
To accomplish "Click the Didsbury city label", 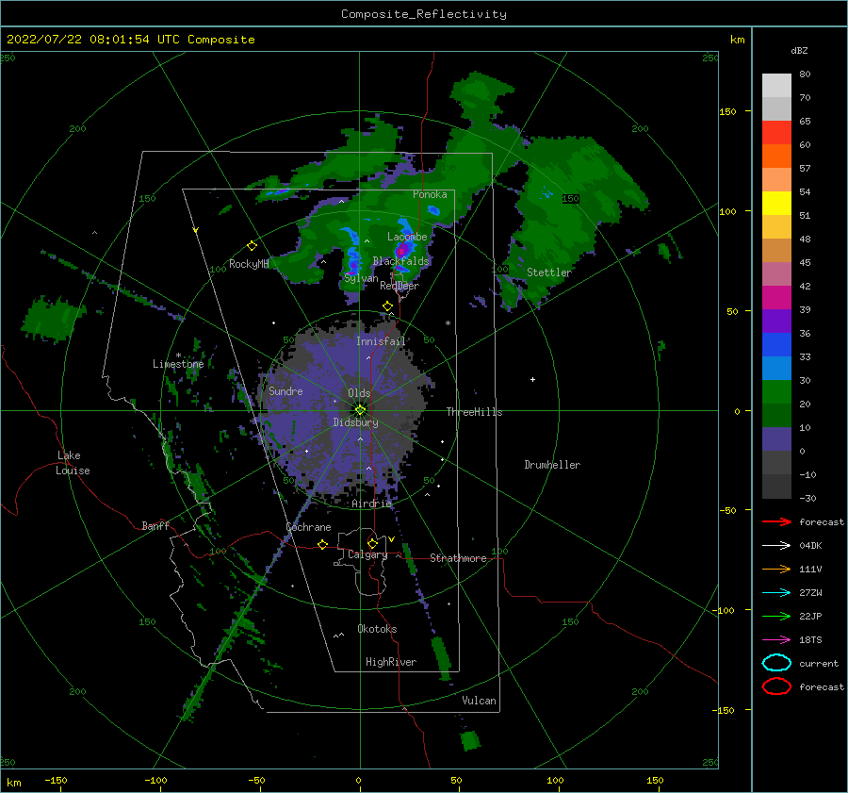I will tap(356, 422).
